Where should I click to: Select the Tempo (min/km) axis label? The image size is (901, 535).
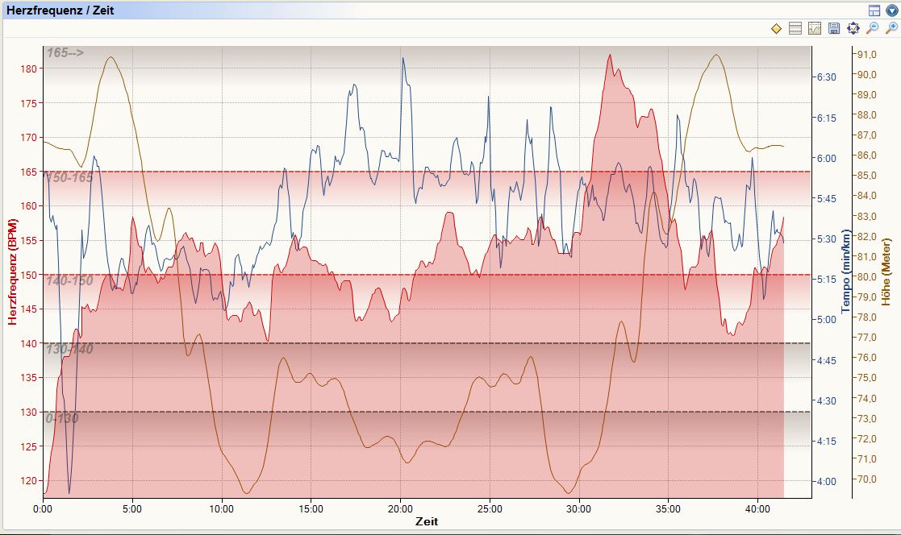tap(847, 272)
